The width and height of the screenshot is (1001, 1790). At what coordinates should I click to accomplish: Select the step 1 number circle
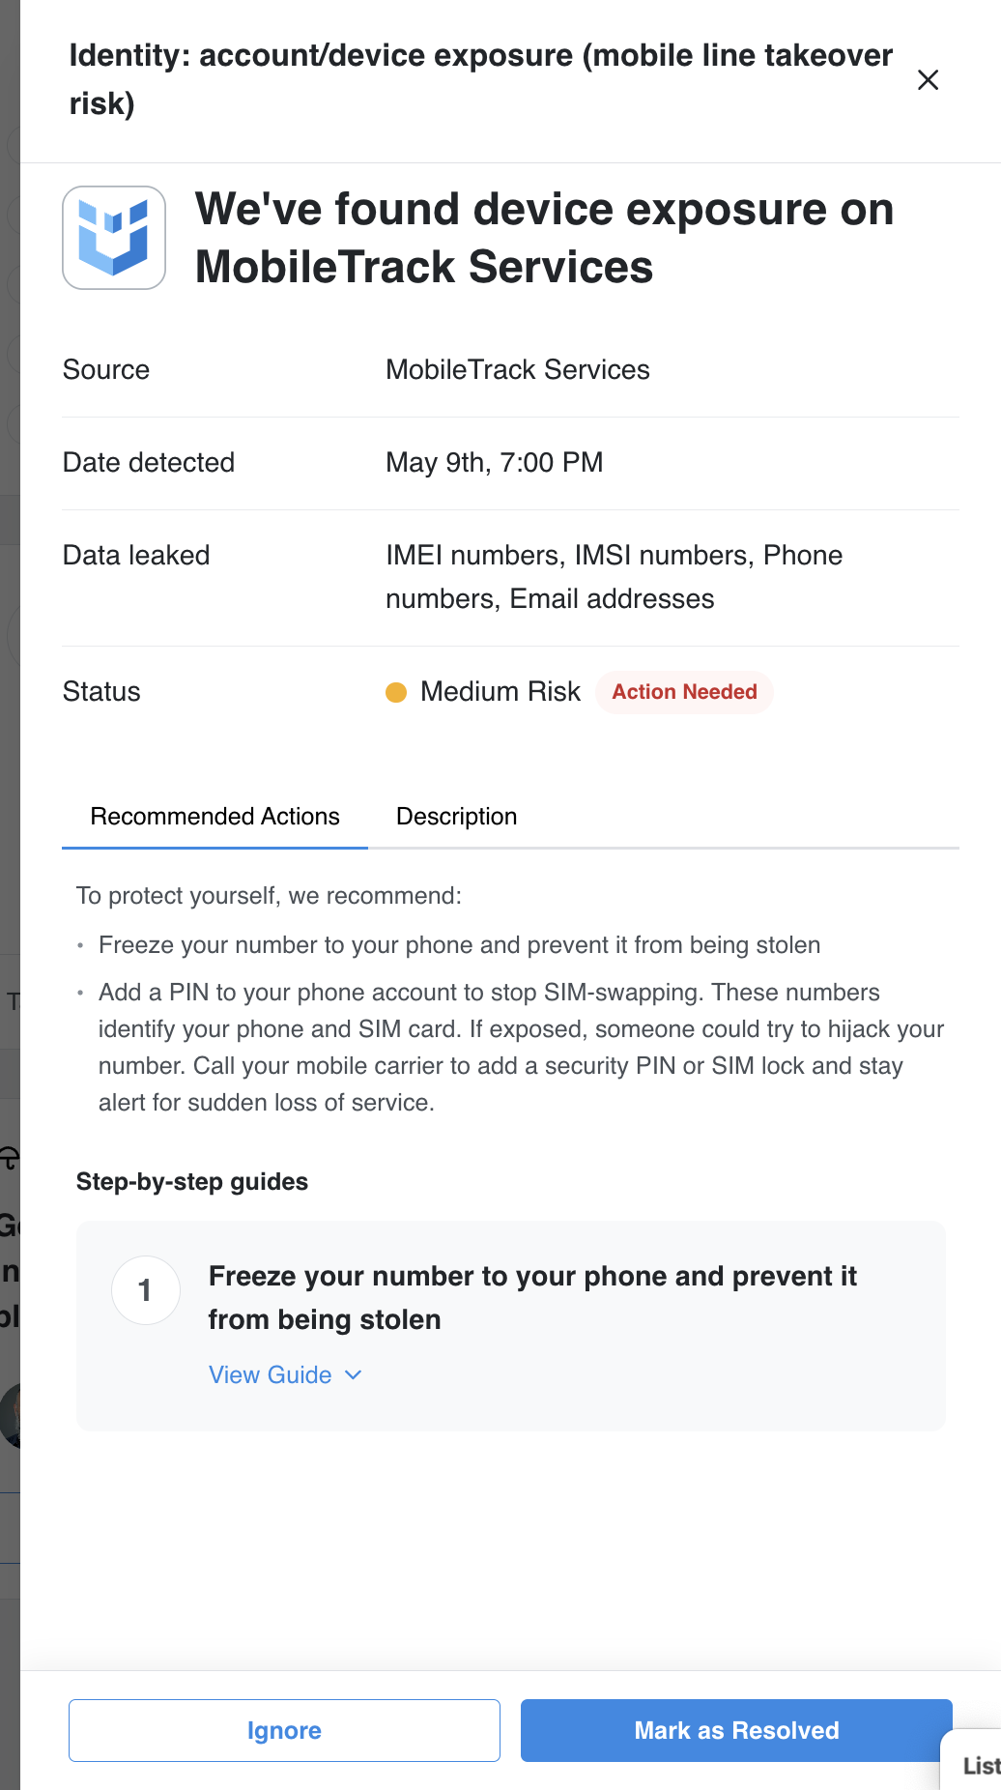(x=146, y=1290)
